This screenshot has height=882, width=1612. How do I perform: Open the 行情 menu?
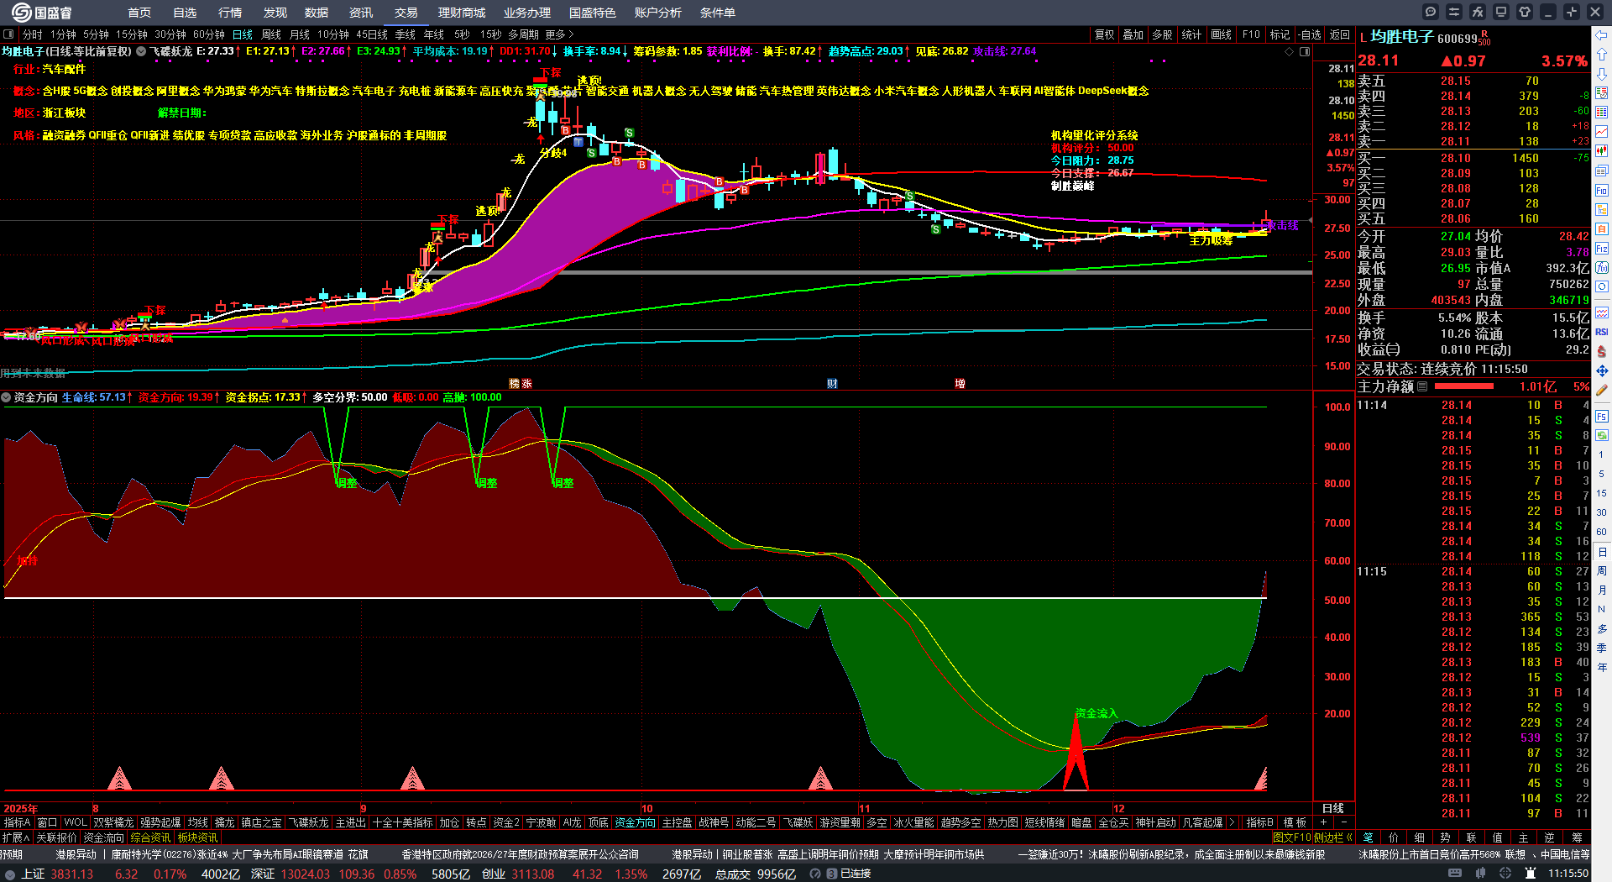click(230, 13)
